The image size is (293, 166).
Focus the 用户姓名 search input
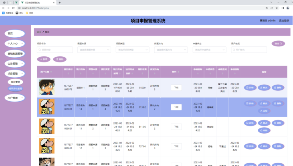(x=249, y=50)
